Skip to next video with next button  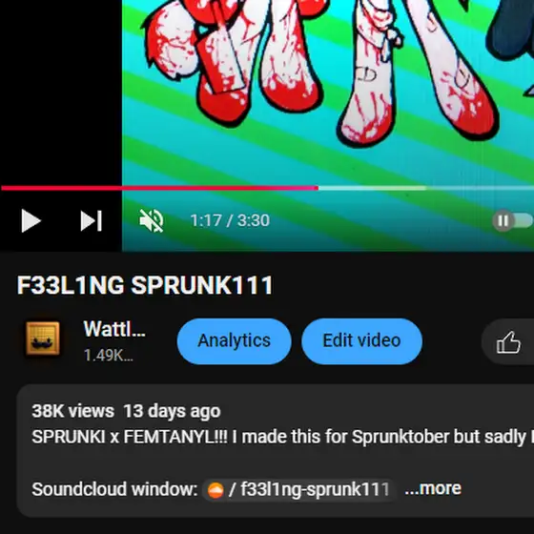click(x=91, y=220)
